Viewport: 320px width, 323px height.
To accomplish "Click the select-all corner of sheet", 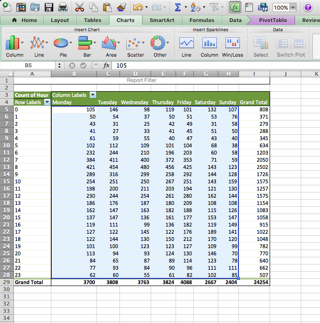I will (x=7, y=74).
